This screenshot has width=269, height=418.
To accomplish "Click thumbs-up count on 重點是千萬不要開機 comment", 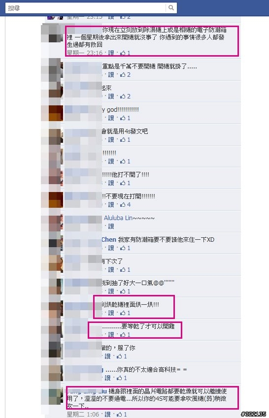I will (x=129, y=75).
